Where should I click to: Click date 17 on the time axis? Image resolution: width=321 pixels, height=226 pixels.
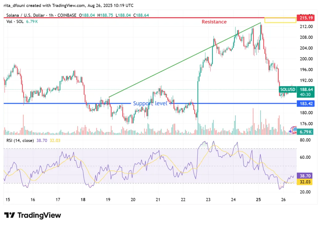coord(58,200)
